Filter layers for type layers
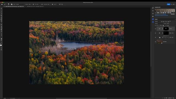 point(165,21)
